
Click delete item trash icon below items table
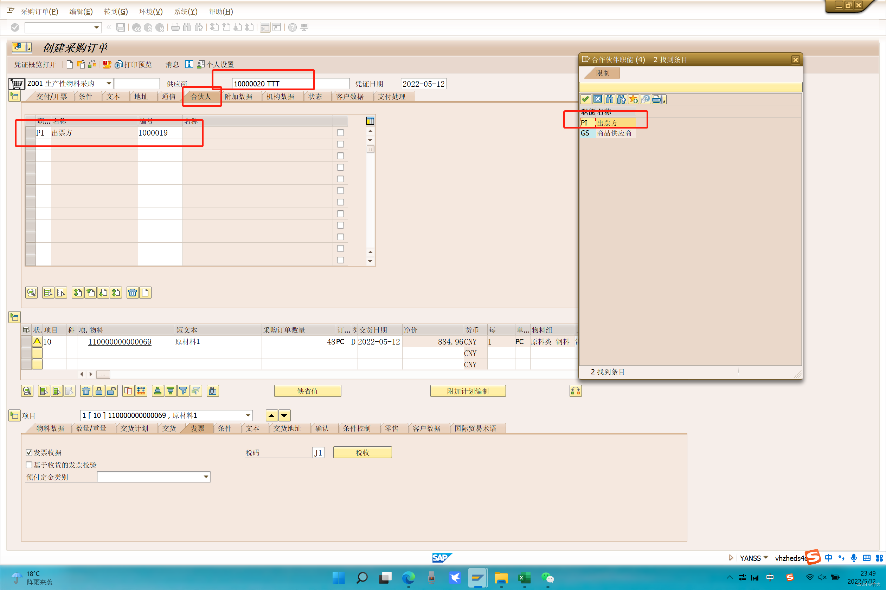[86, 391]
